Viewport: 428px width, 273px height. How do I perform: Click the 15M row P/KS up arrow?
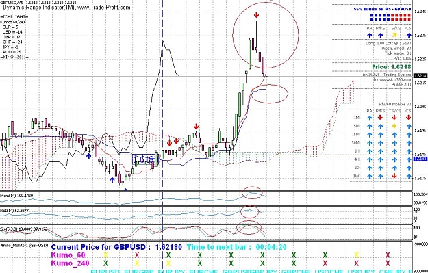pyautogui.click(x=380, y=135)
